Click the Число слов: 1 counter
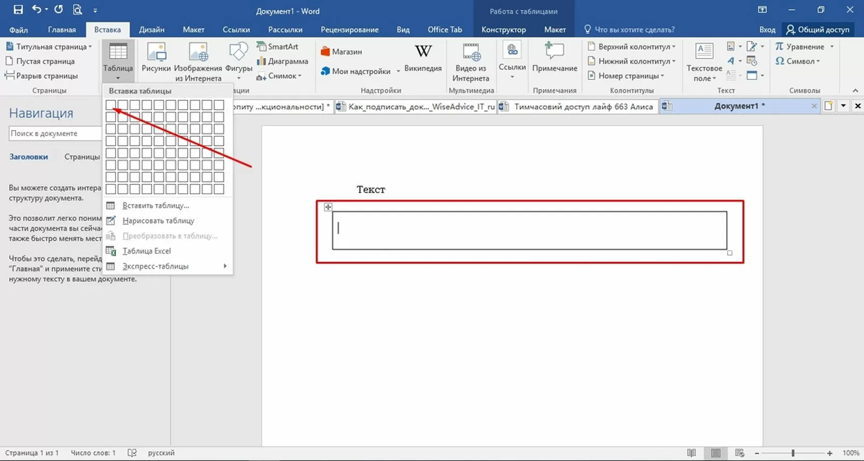Viewport: 864px width, 461px height. point(93,453)
